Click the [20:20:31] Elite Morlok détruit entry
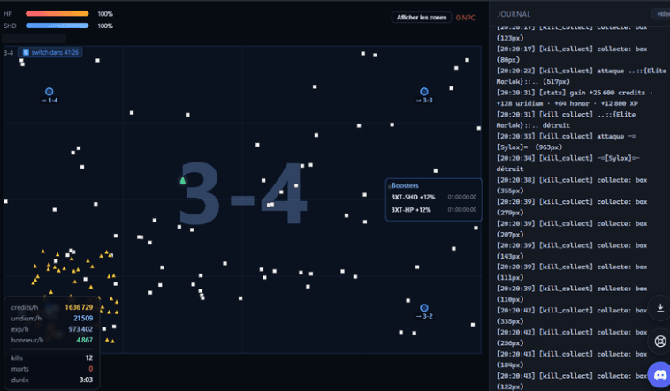Viewport: 670px width, 391px height. coord(566,119)
